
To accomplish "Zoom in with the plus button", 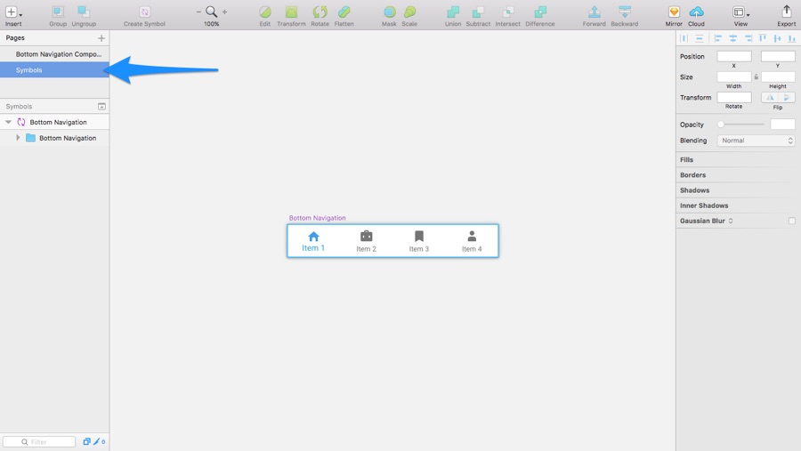I will (x=224, y=12).
